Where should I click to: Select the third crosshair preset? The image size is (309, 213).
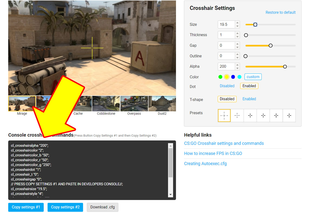250,115
